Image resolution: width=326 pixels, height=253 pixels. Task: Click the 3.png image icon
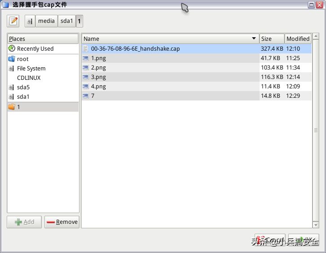click(x=85, y=77)
